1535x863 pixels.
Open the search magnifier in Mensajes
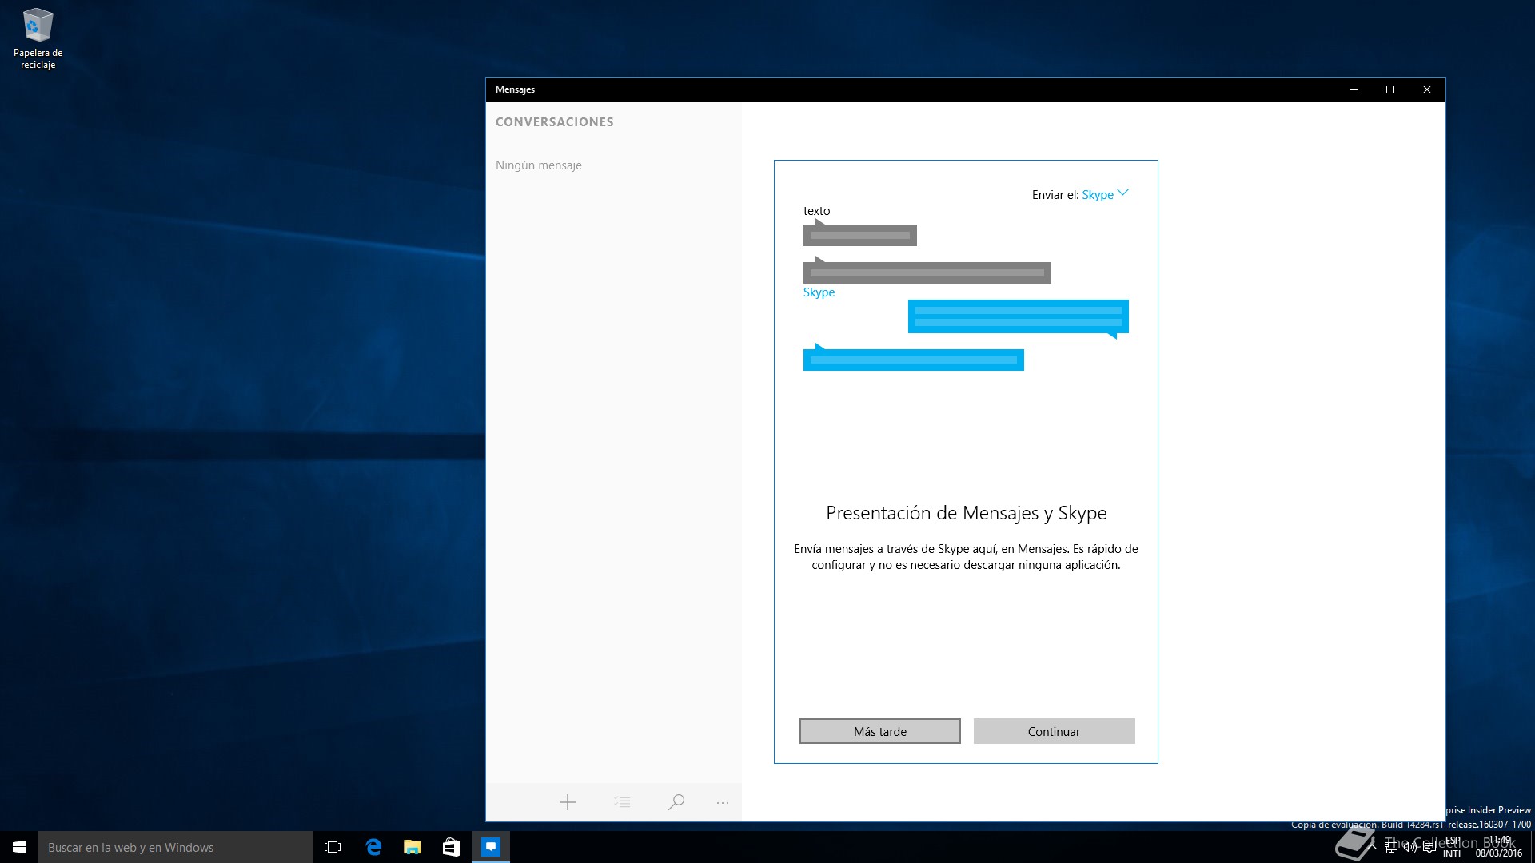[x=676, y=802]
